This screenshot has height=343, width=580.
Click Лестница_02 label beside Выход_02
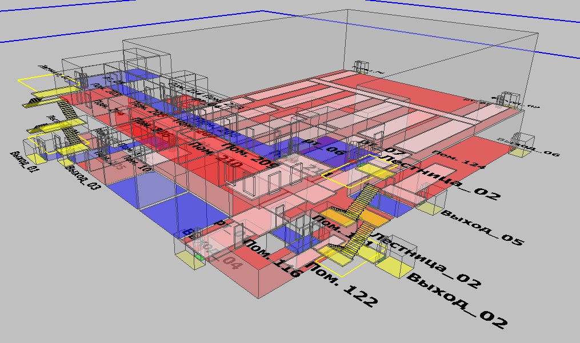(x=427, y=261)
